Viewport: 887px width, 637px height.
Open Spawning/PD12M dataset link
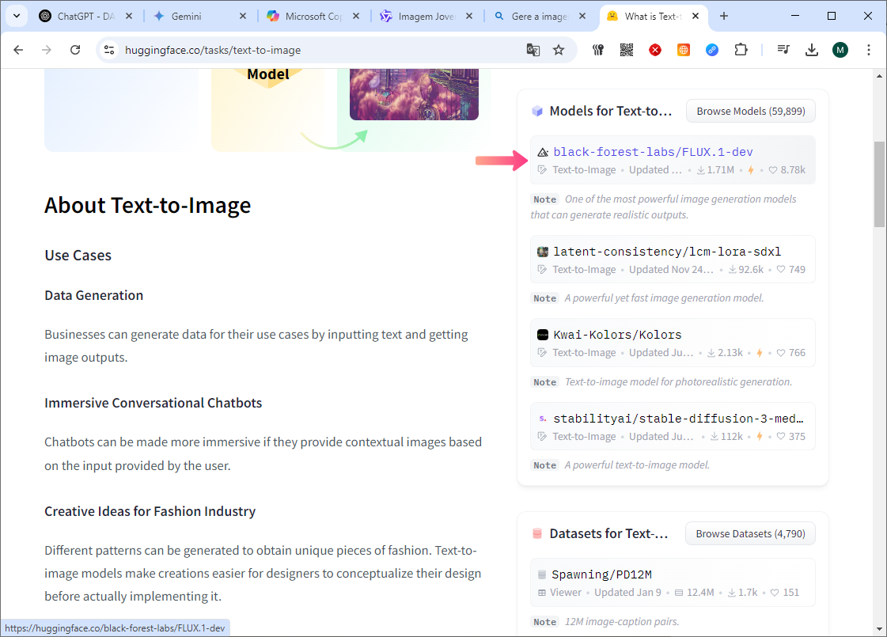pyautogui.click(x=601, y=574)
